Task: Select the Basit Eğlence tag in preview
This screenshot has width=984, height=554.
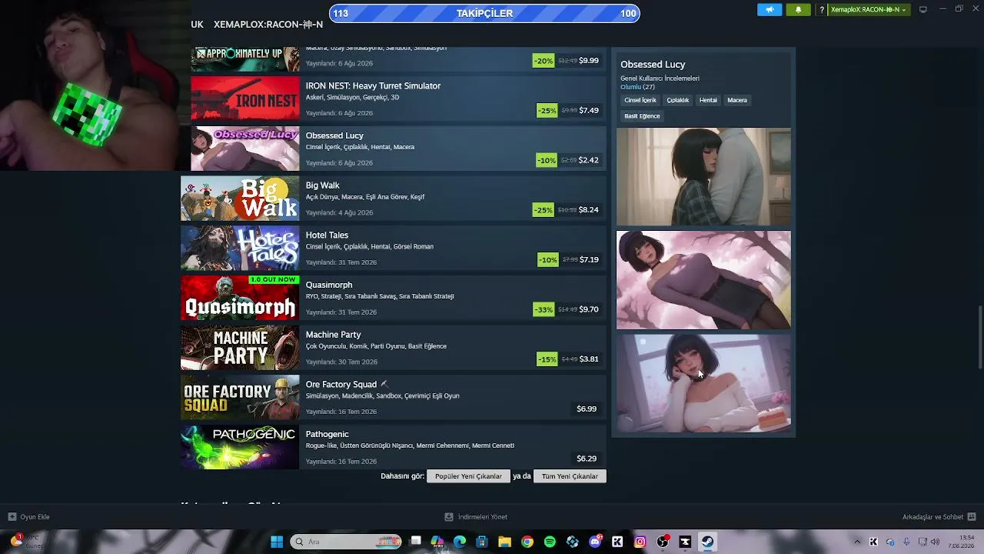Action: coord(642,116)
